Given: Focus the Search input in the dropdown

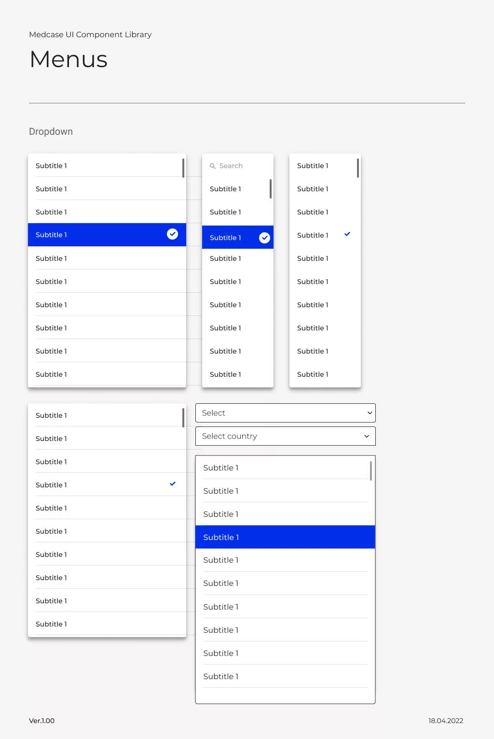Looking at the screenshot, I should (241, 166).
